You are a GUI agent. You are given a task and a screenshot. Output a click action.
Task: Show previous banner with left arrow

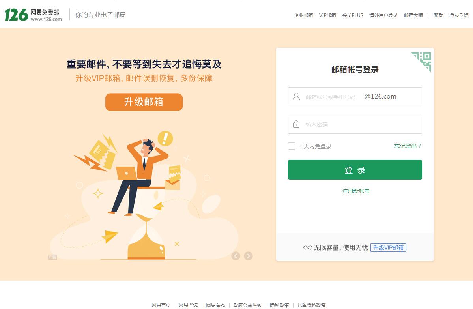tap(236, 256)
